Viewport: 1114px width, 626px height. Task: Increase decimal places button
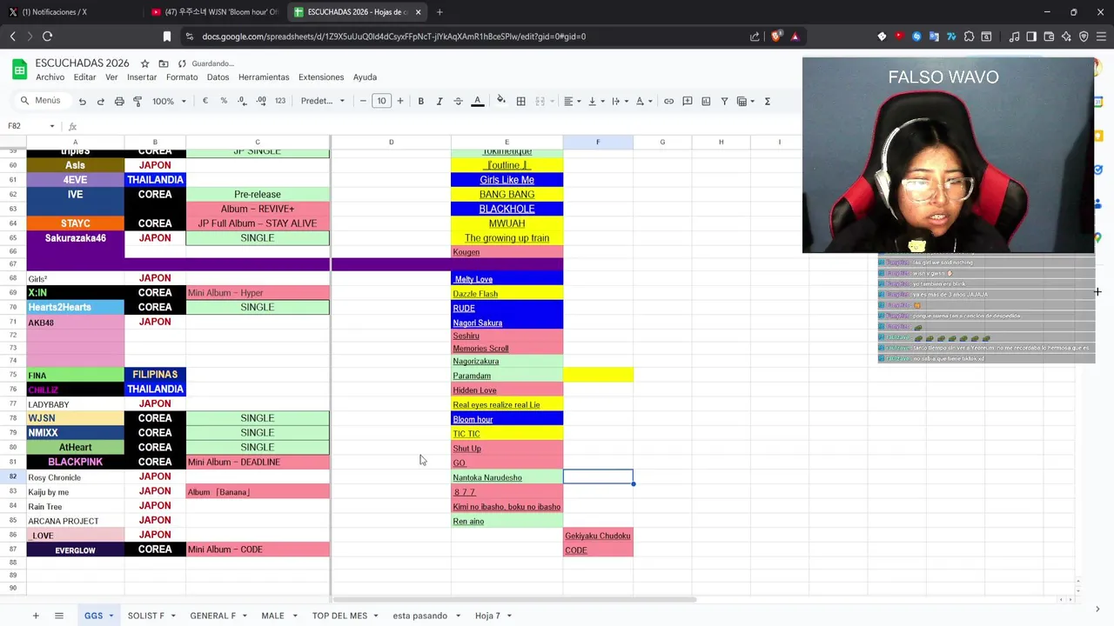(261, 101)
